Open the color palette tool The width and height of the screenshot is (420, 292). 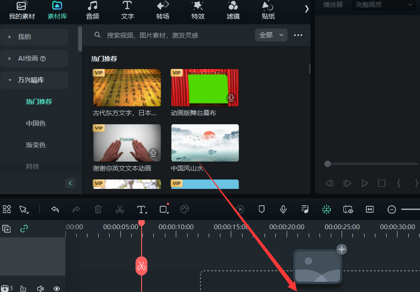(x=185, y=209)
